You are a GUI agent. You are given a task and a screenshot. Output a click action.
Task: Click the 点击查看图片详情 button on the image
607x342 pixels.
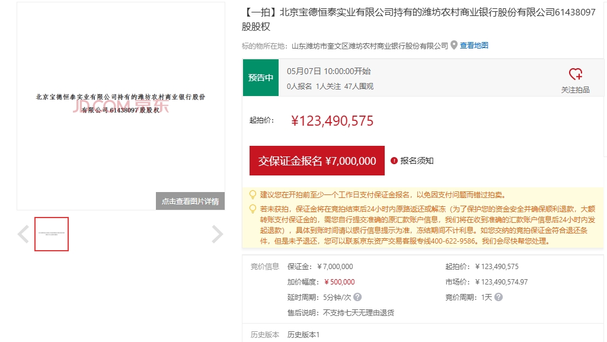point(190,201)
